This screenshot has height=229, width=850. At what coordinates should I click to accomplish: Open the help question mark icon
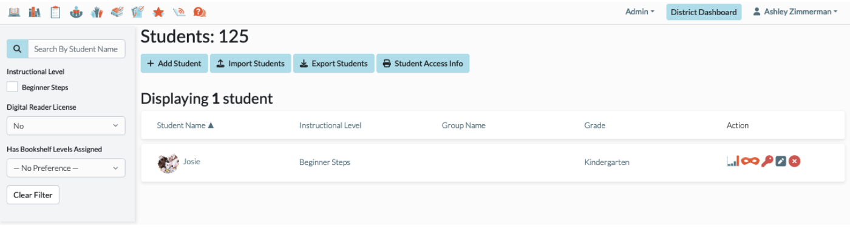[199, 12]
